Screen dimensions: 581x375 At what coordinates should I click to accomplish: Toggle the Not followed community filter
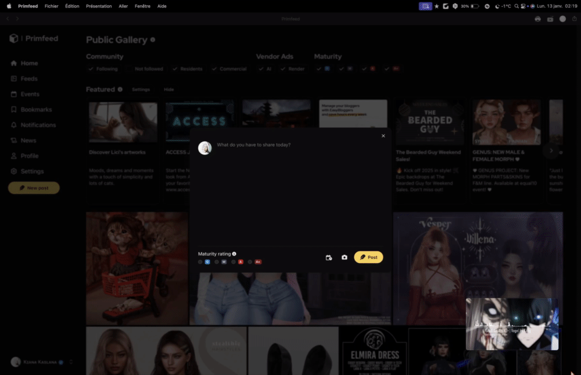[145, 69]
